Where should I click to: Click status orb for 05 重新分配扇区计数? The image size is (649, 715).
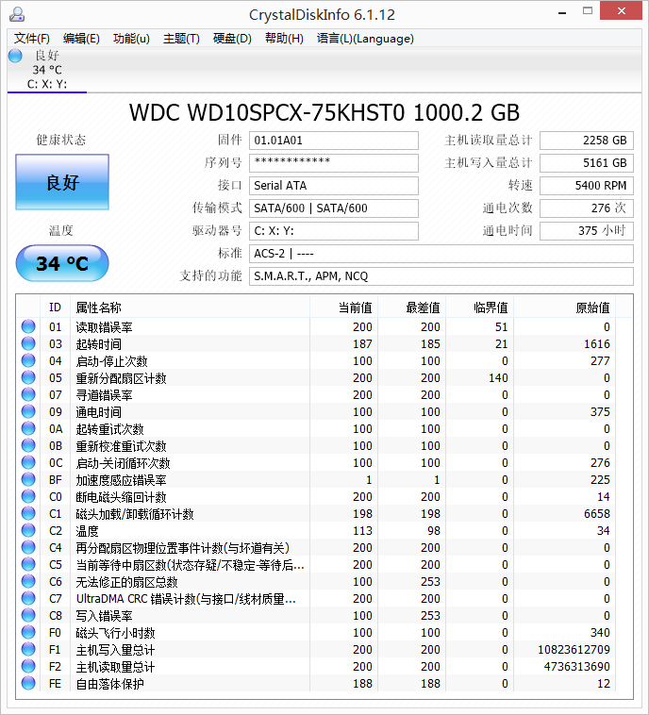28,377
